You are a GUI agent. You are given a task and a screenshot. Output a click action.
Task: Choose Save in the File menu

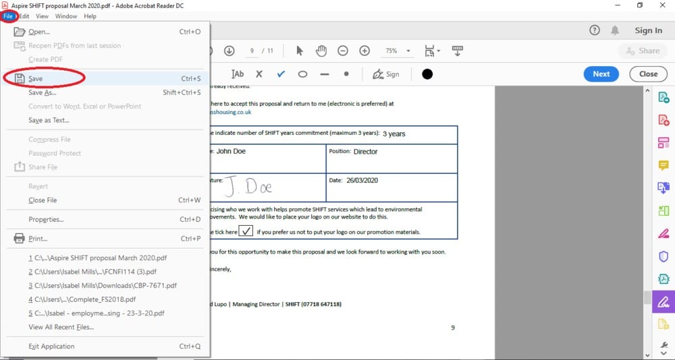107,78
